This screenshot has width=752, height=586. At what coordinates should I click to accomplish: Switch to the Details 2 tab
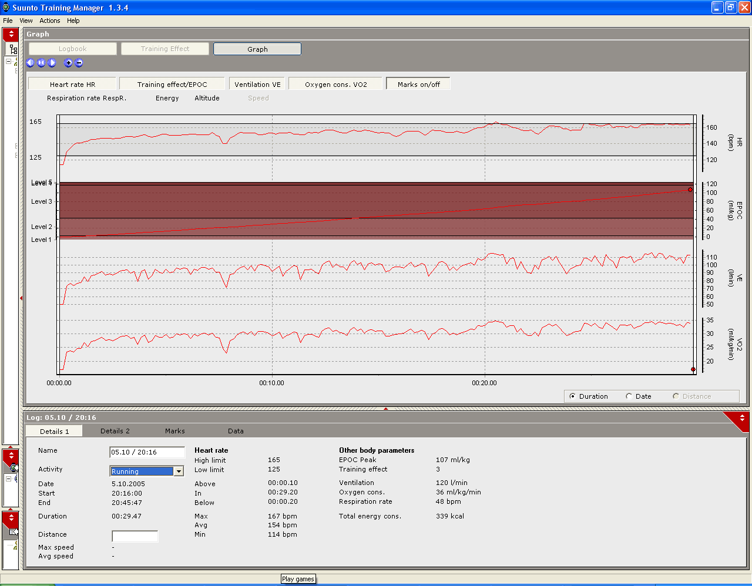tap(115, 431)
